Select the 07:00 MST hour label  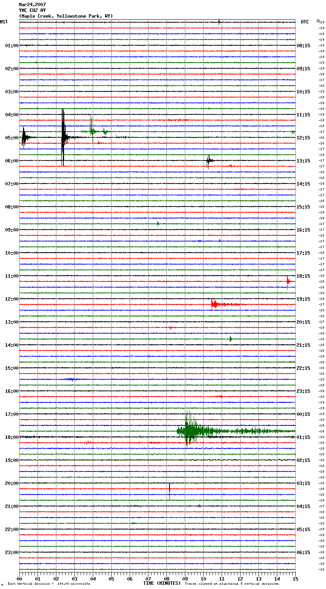tap(12, 184)
